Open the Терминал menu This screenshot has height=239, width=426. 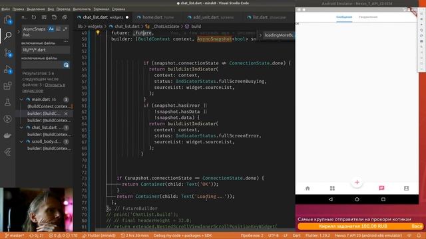101,9
